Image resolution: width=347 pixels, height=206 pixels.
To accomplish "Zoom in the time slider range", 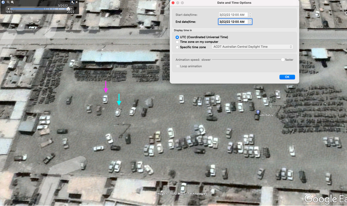I will coord(12,2).
